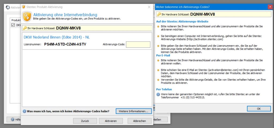This screenshot has width=274, height=128.
Task: Toggle the DKW product checkbox
Action: click(x=13, y=25)
